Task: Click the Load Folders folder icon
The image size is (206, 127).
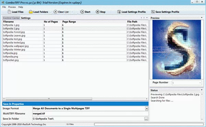Action: click(x=31, y=12)
